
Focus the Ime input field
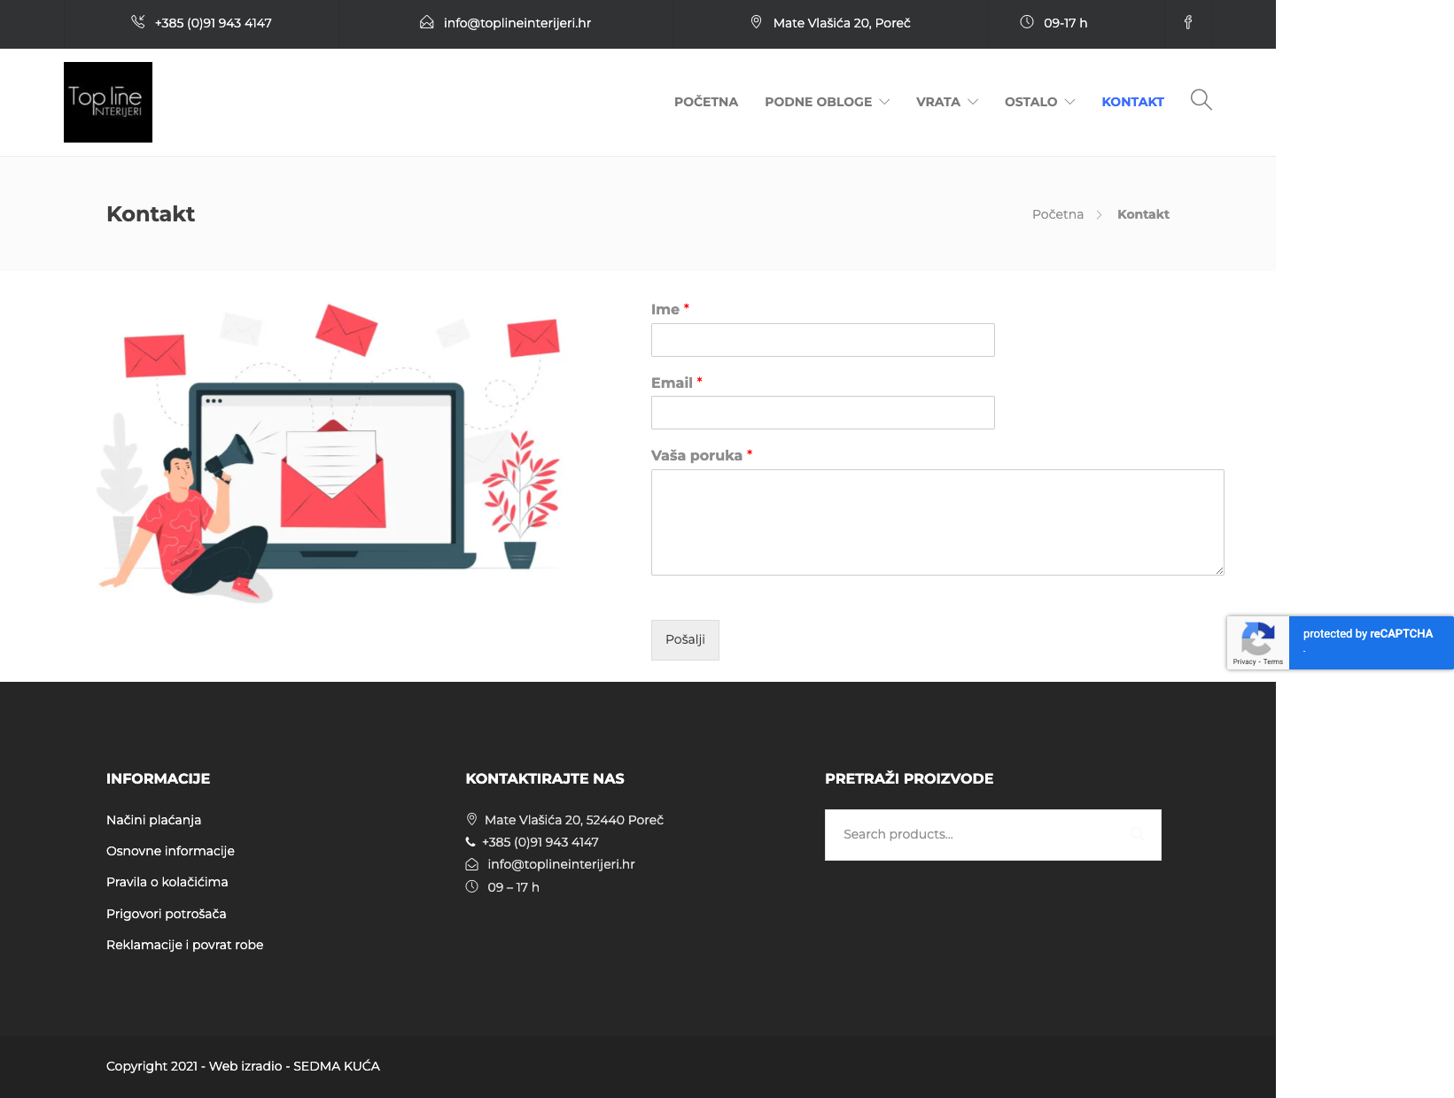click(823, 340)
